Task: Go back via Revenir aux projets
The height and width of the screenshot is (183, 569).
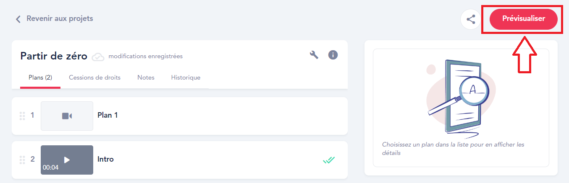Action: click(x=60, y=18)
